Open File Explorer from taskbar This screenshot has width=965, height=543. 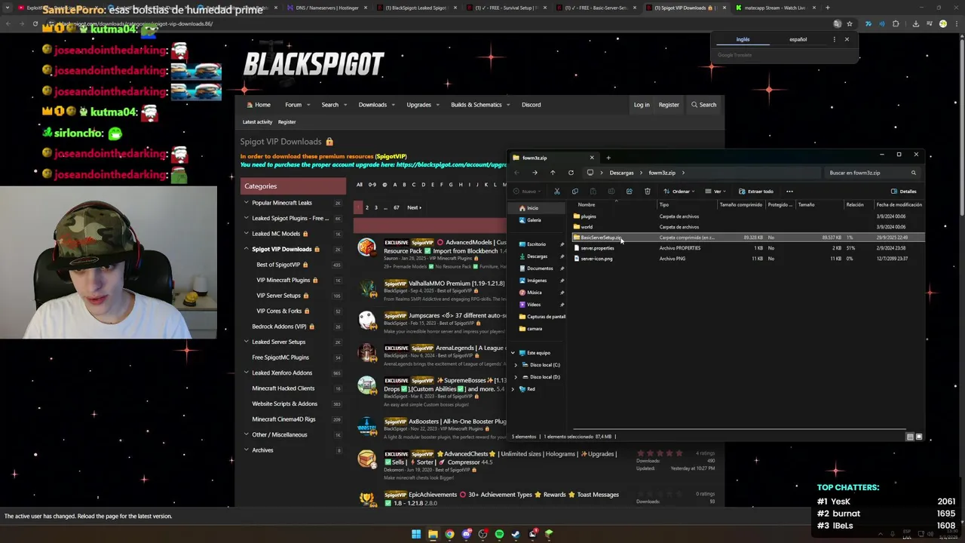[433, 534]
